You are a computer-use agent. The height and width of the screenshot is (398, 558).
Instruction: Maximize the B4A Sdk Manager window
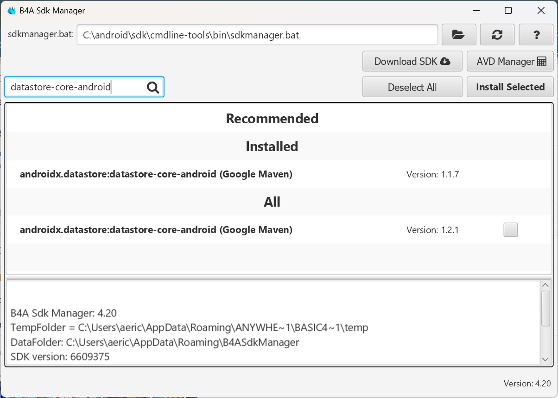pos(508,10)
